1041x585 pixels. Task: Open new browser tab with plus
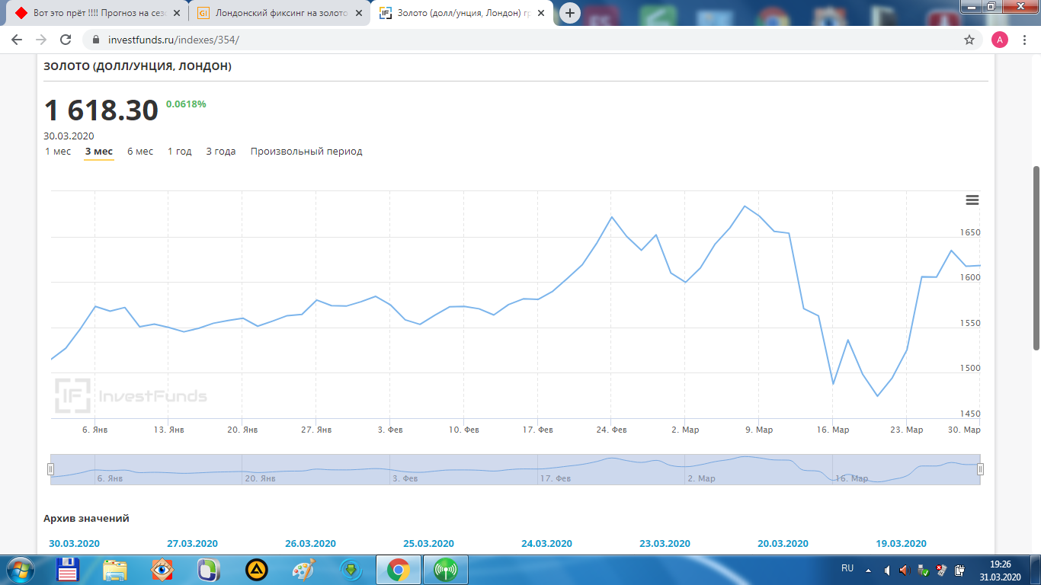(x=570, y=13)
